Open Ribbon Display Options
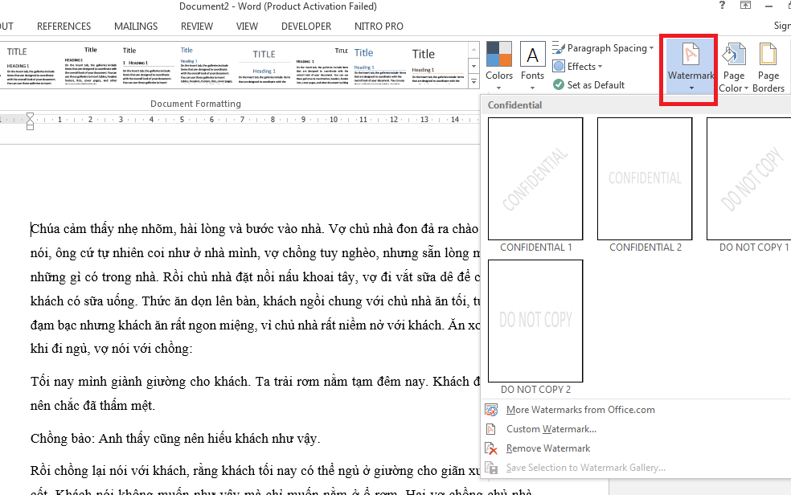 (x=746, y=6)
